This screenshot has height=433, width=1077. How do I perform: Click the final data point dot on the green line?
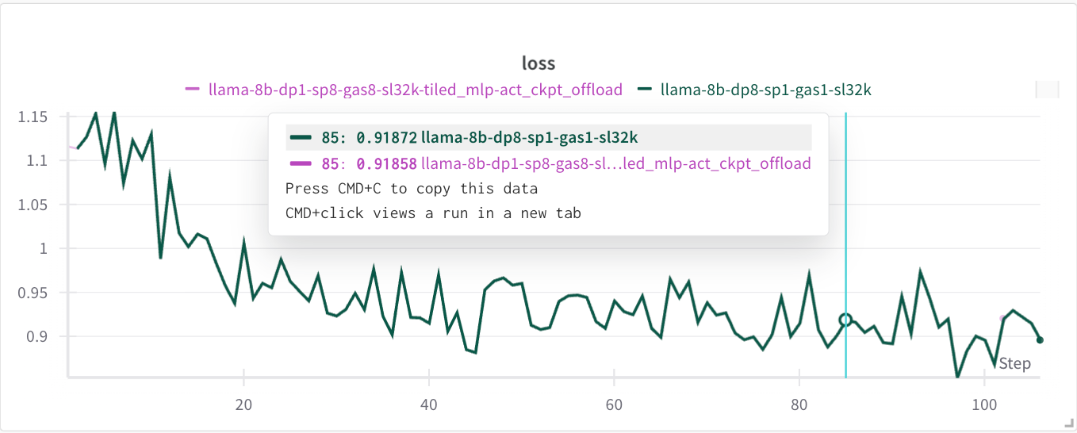tap(1040, 340)
